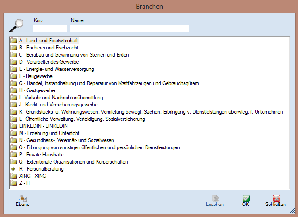Click folder icon next to Z - IT

(13, 183)
